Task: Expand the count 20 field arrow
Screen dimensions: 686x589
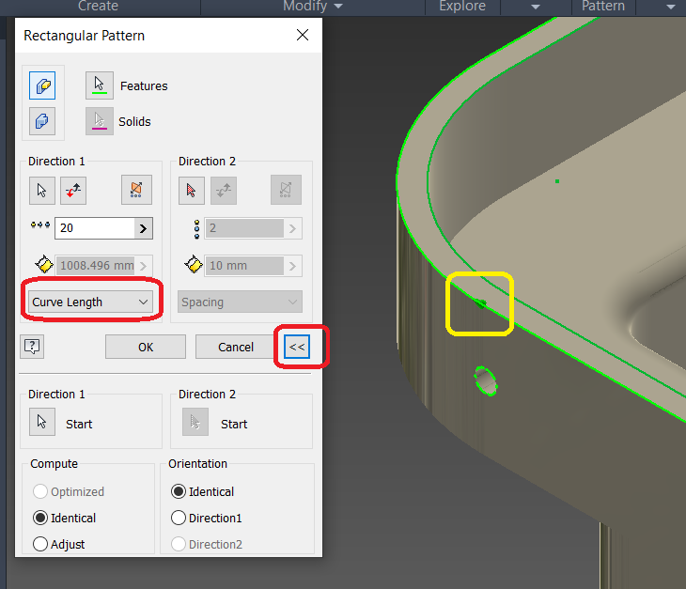Action: click(143, 228)
